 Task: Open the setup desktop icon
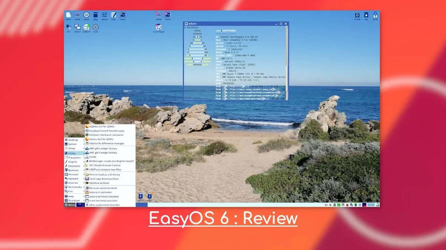coord(104,15)
